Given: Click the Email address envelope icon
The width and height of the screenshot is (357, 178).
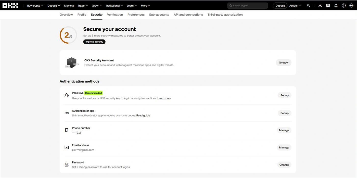Looking at the screenshot, I should (x=67, y=147).
